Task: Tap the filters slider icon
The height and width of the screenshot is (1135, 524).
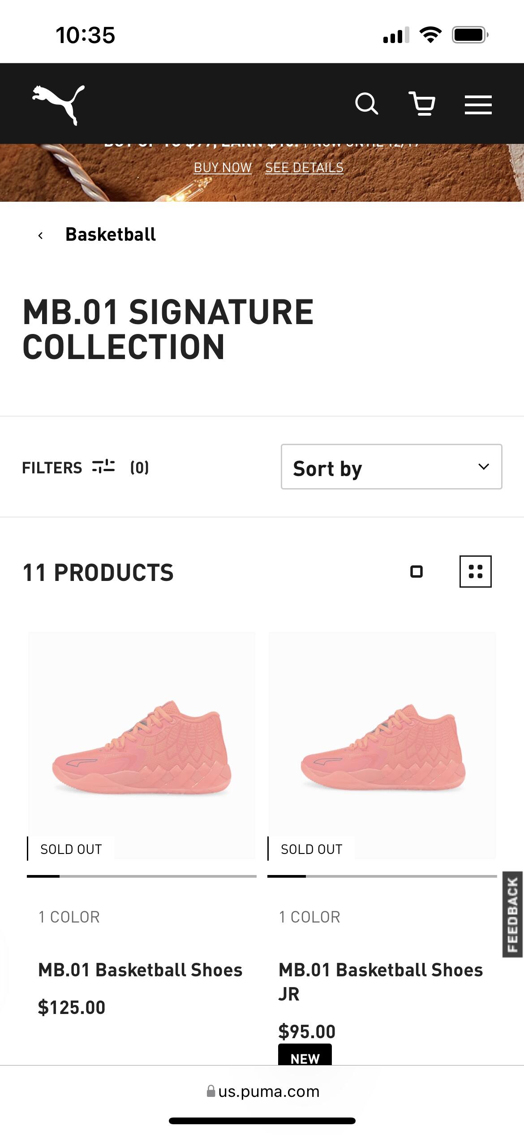Action: pyautogui.click(x=103, y=467)
